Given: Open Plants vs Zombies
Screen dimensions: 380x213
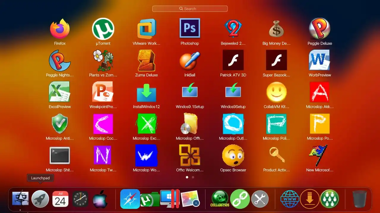Looking at the screenshot, I should 103,60.
